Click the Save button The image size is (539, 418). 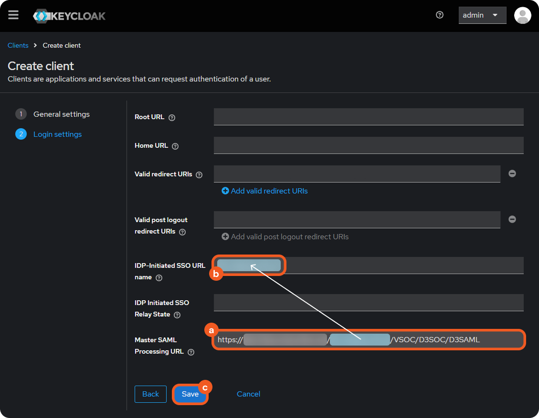point(190,394)
